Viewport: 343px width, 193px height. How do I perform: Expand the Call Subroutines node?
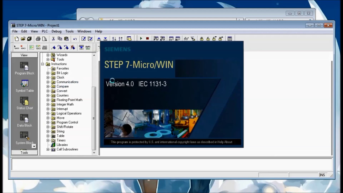click(48, 149)
